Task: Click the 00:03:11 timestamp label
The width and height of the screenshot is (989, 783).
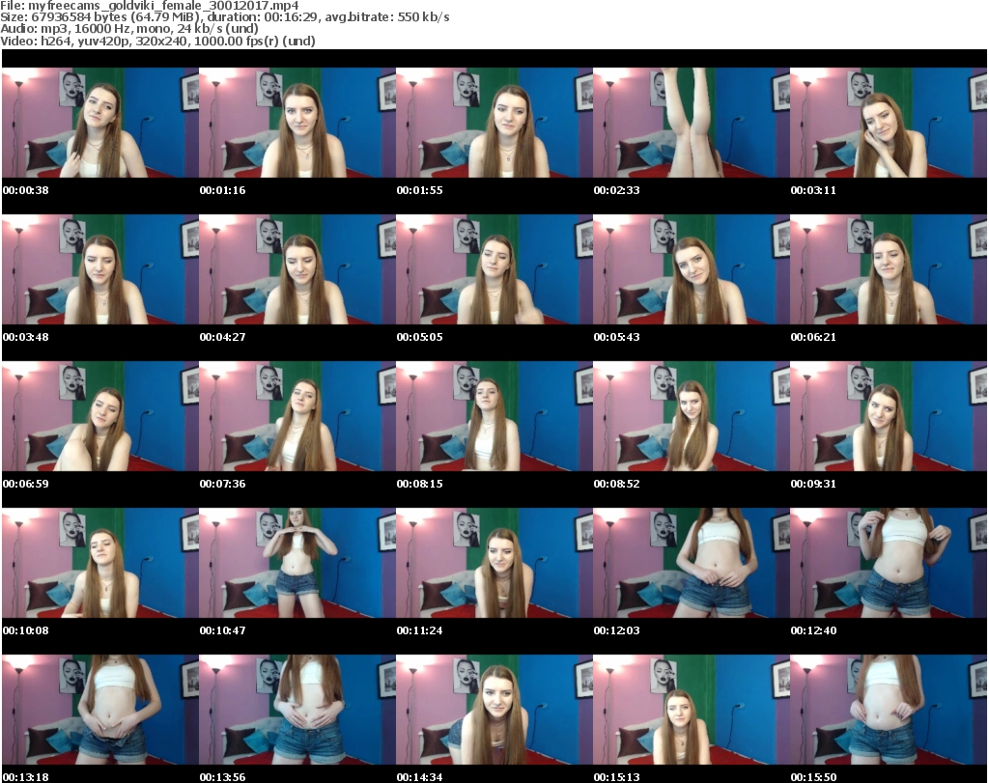Action: [813, 190]
